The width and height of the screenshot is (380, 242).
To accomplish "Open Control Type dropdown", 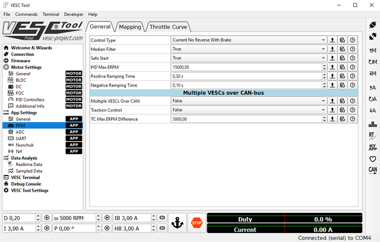I will click(x=249, y=40).
